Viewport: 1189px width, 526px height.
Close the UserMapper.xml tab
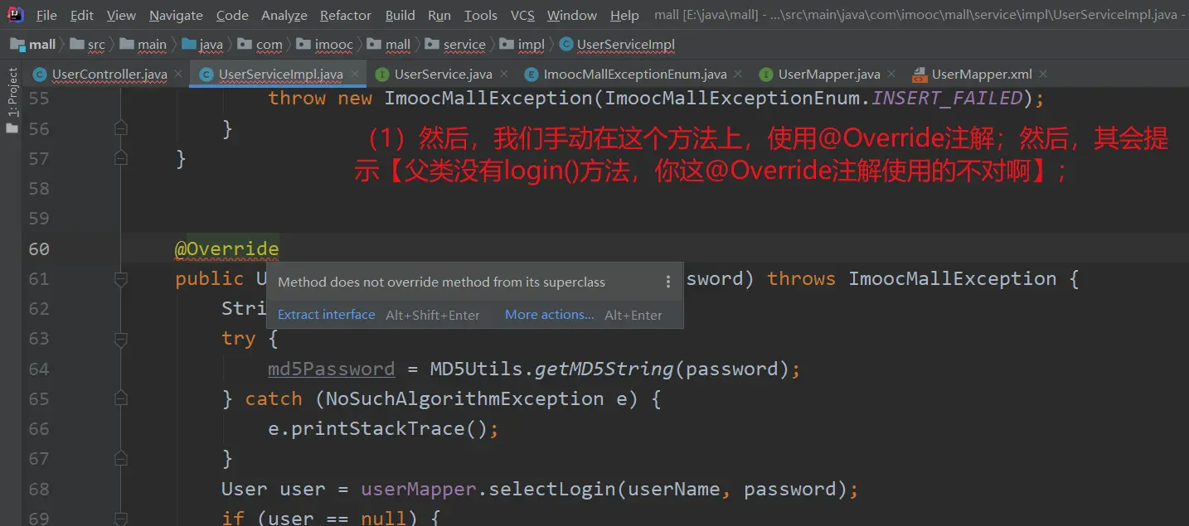click(x=1043, y=74)
